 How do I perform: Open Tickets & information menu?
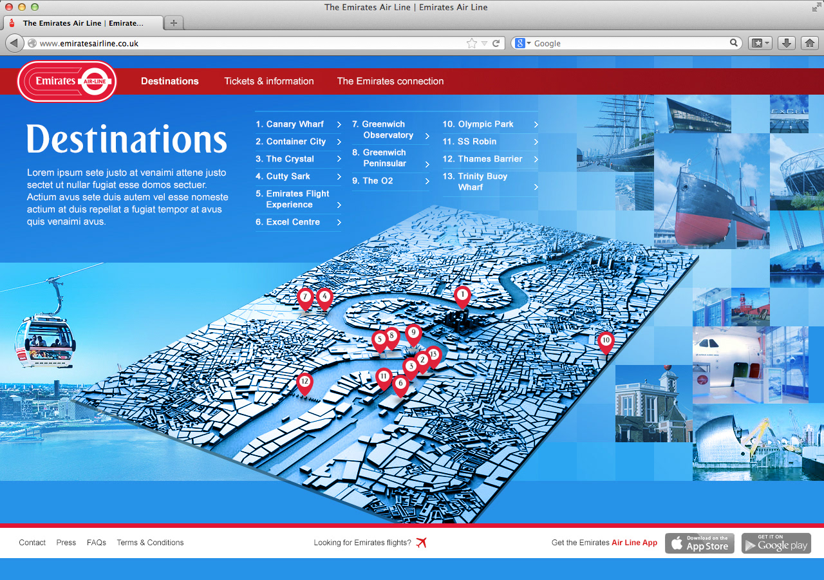pyautogui.click(x=269, y=81)
